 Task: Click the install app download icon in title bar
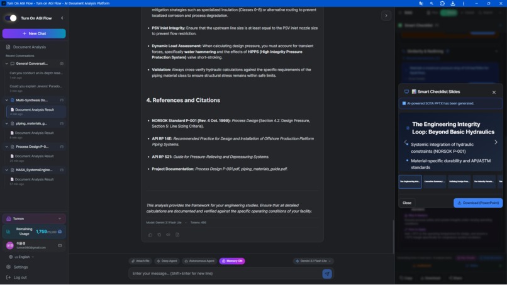(x=453, y=3)
